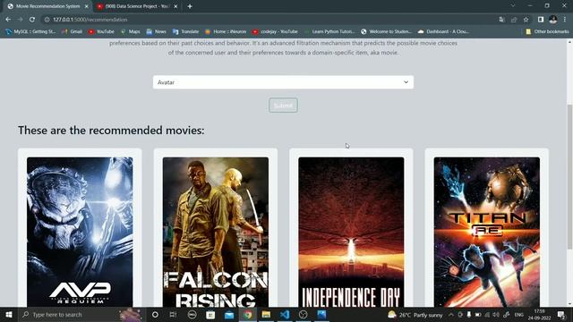
Task: Open the Chrome profile avatar
Action: tap(553, 20)
